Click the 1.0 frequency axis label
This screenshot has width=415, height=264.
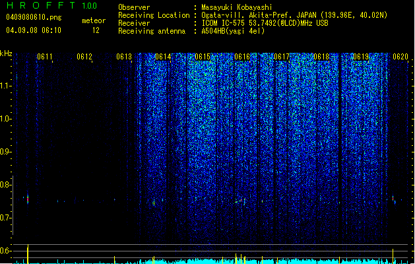(5, 119)
